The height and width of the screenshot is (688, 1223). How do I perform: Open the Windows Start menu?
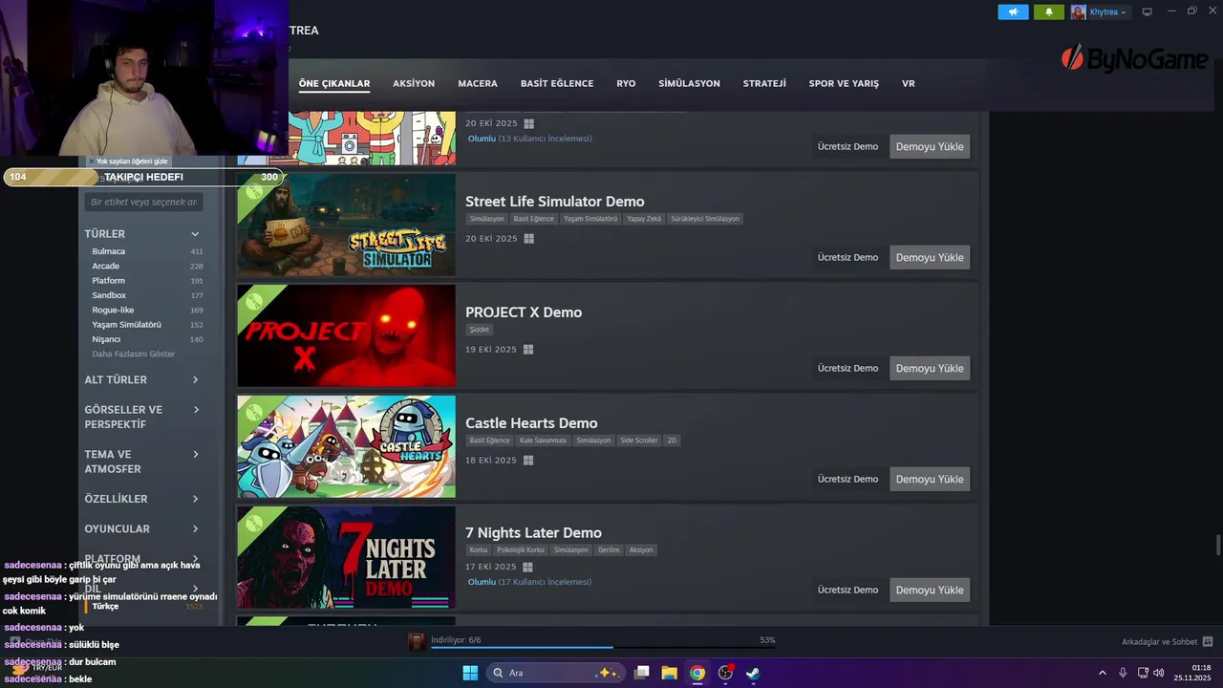tap(470, 673)
